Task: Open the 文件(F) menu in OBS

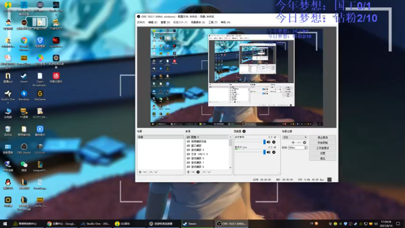Action: pos(141,22)
